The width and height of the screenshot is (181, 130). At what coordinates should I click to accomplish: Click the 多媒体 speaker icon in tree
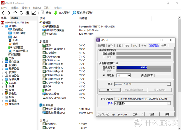click(x=6, y=72)
